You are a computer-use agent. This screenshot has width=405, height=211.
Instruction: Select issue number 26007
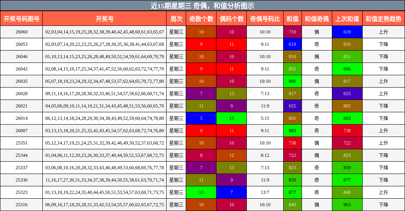tap(22, 131)
